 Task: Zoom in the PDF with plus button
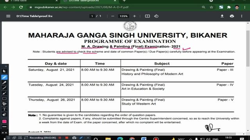[x=134, y=16]
